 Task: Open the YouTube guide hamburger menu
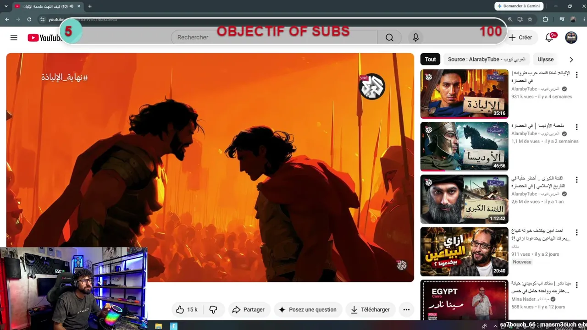coord(14,38)
